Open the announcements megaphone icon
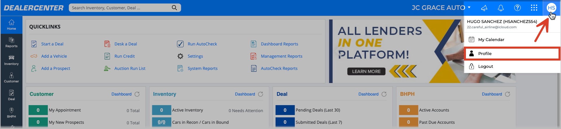The image size is (561, 129). pyautogui.click(x=484, y=8)
